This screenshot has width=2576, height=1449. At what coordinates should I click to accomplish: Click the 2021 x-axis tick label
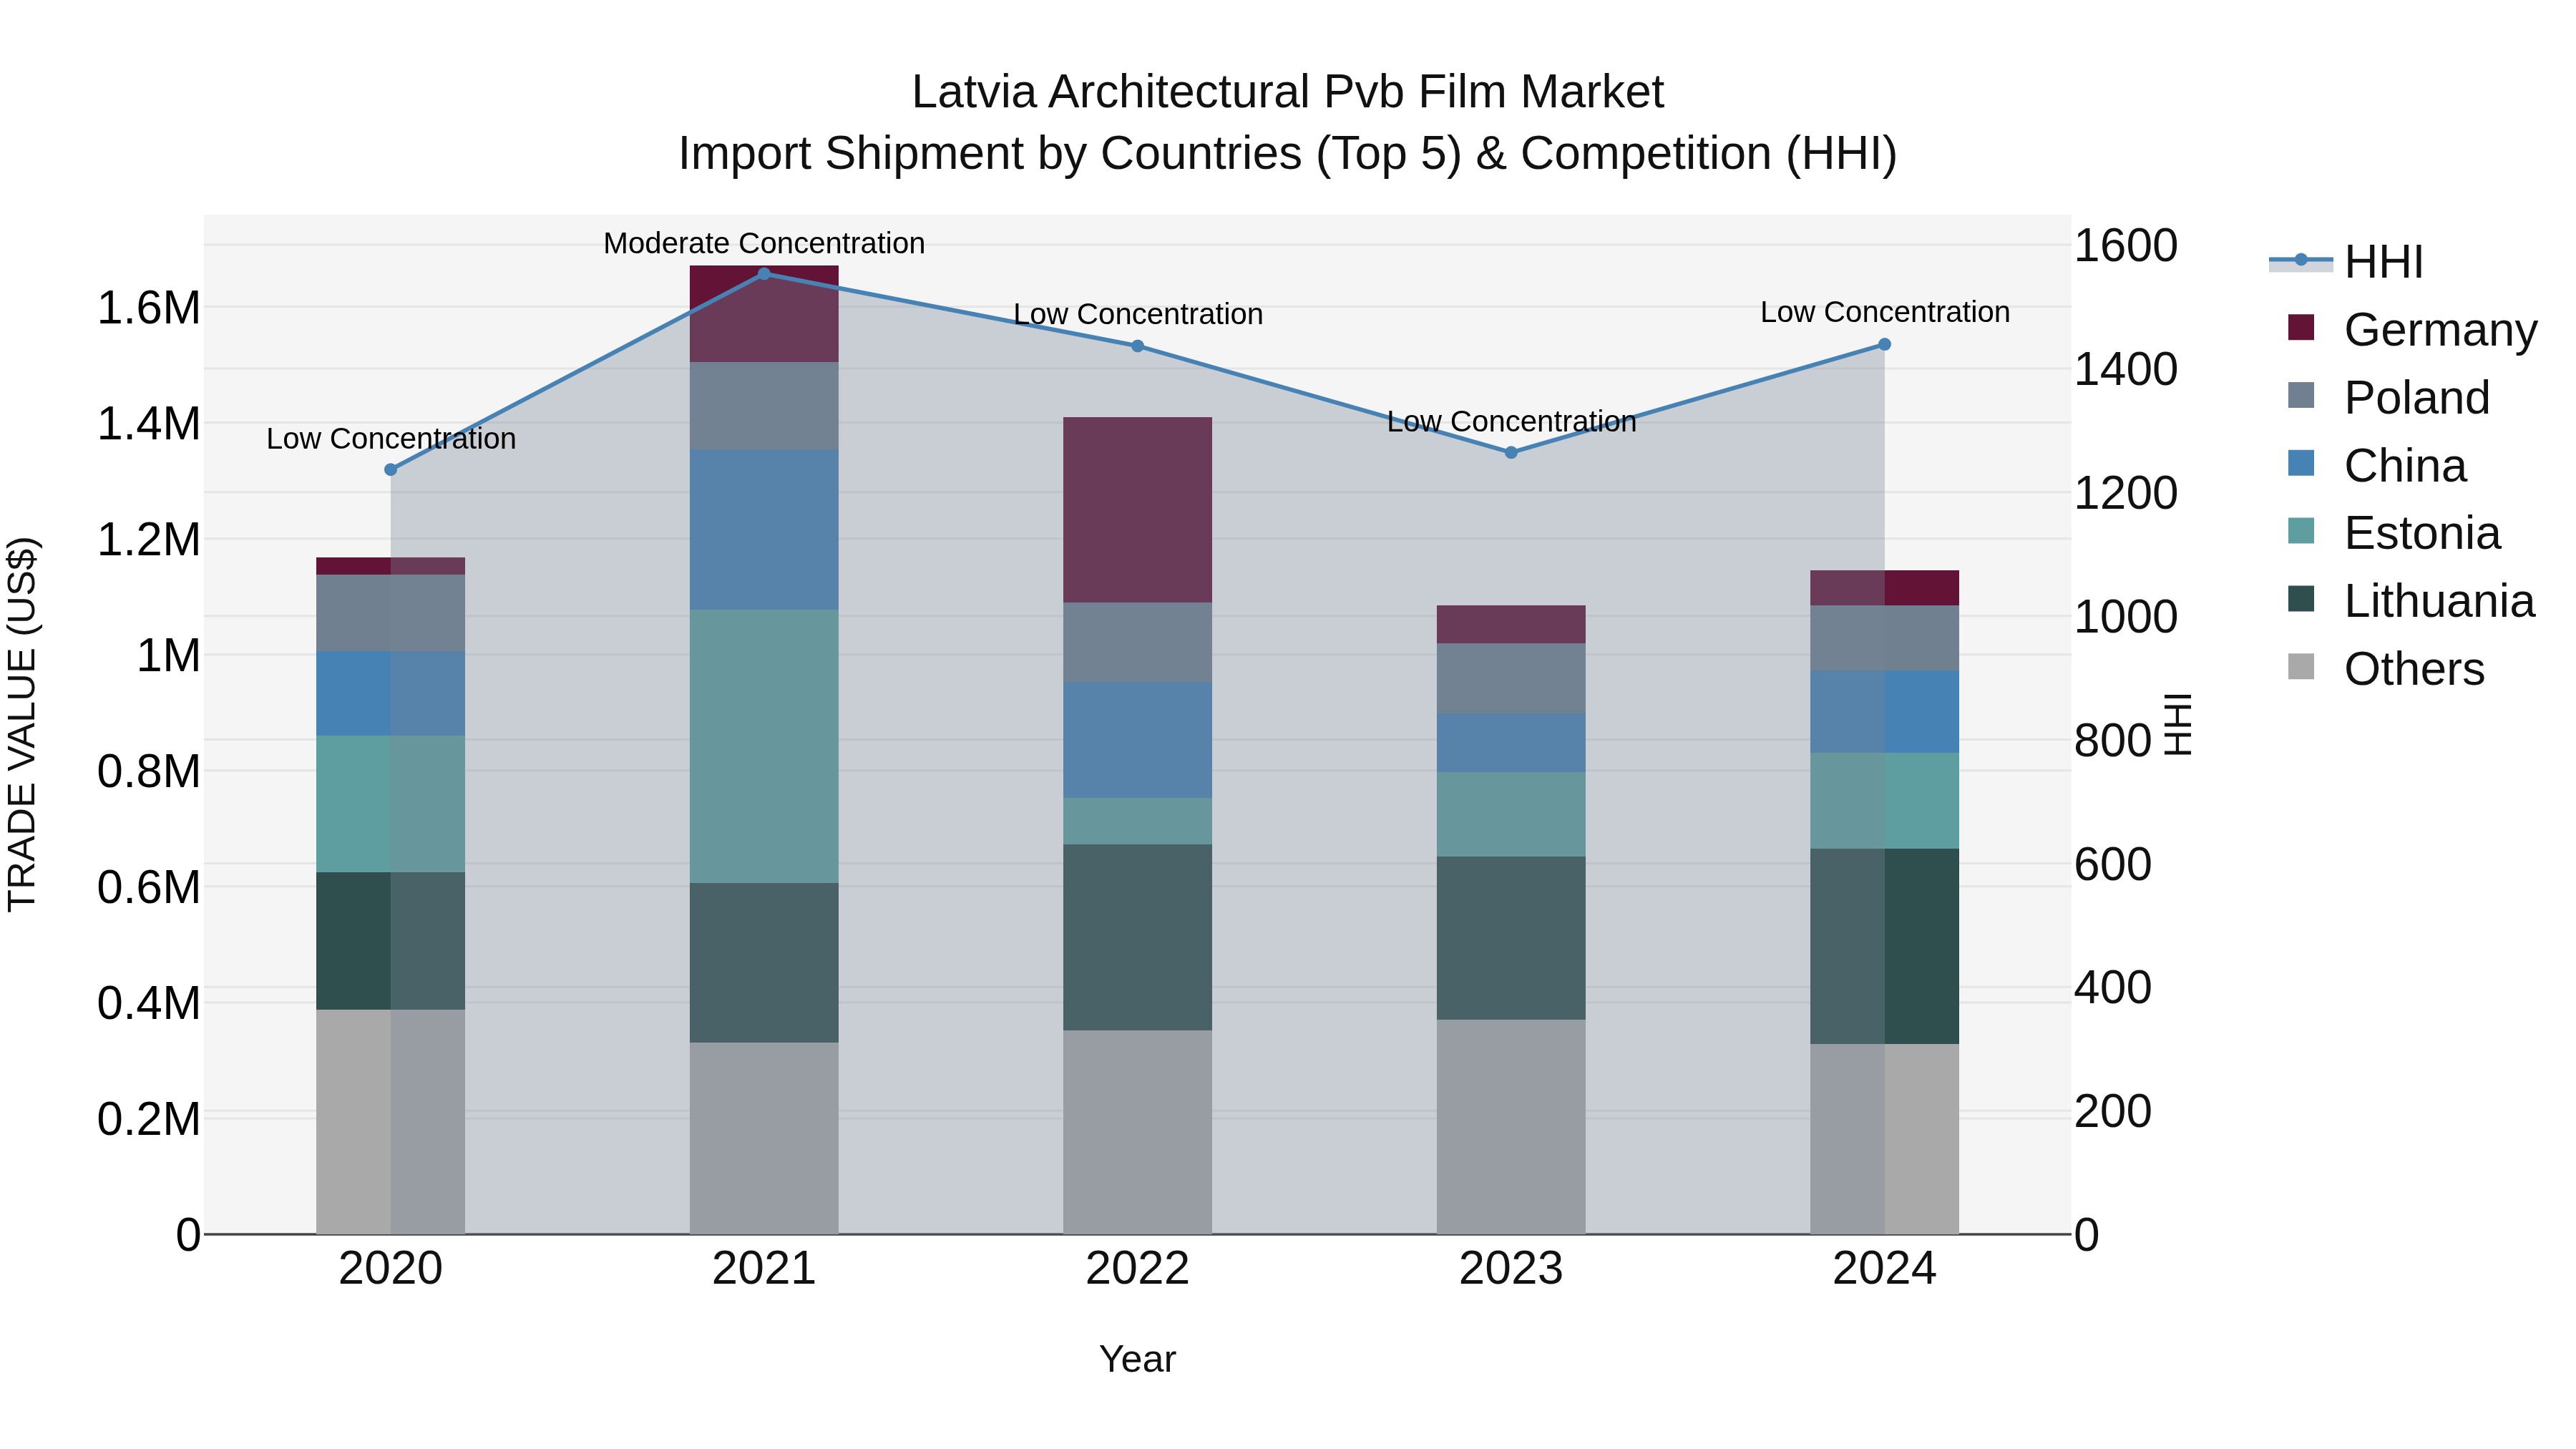(764, 1269)
